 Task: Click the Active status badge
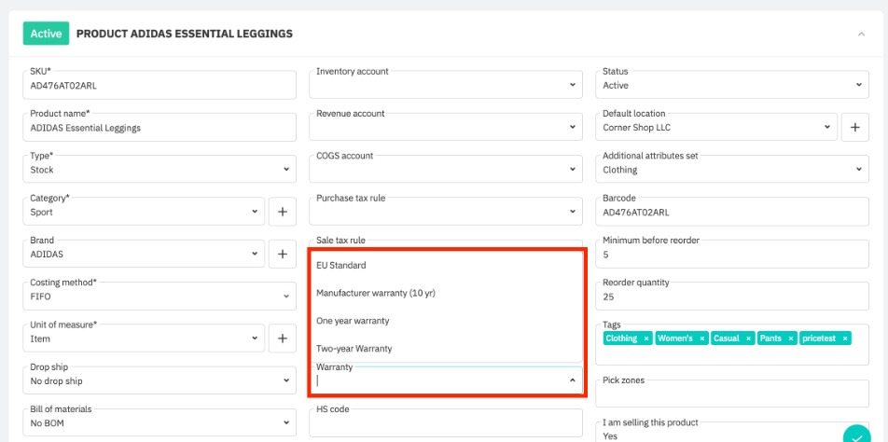click(46, 34)
